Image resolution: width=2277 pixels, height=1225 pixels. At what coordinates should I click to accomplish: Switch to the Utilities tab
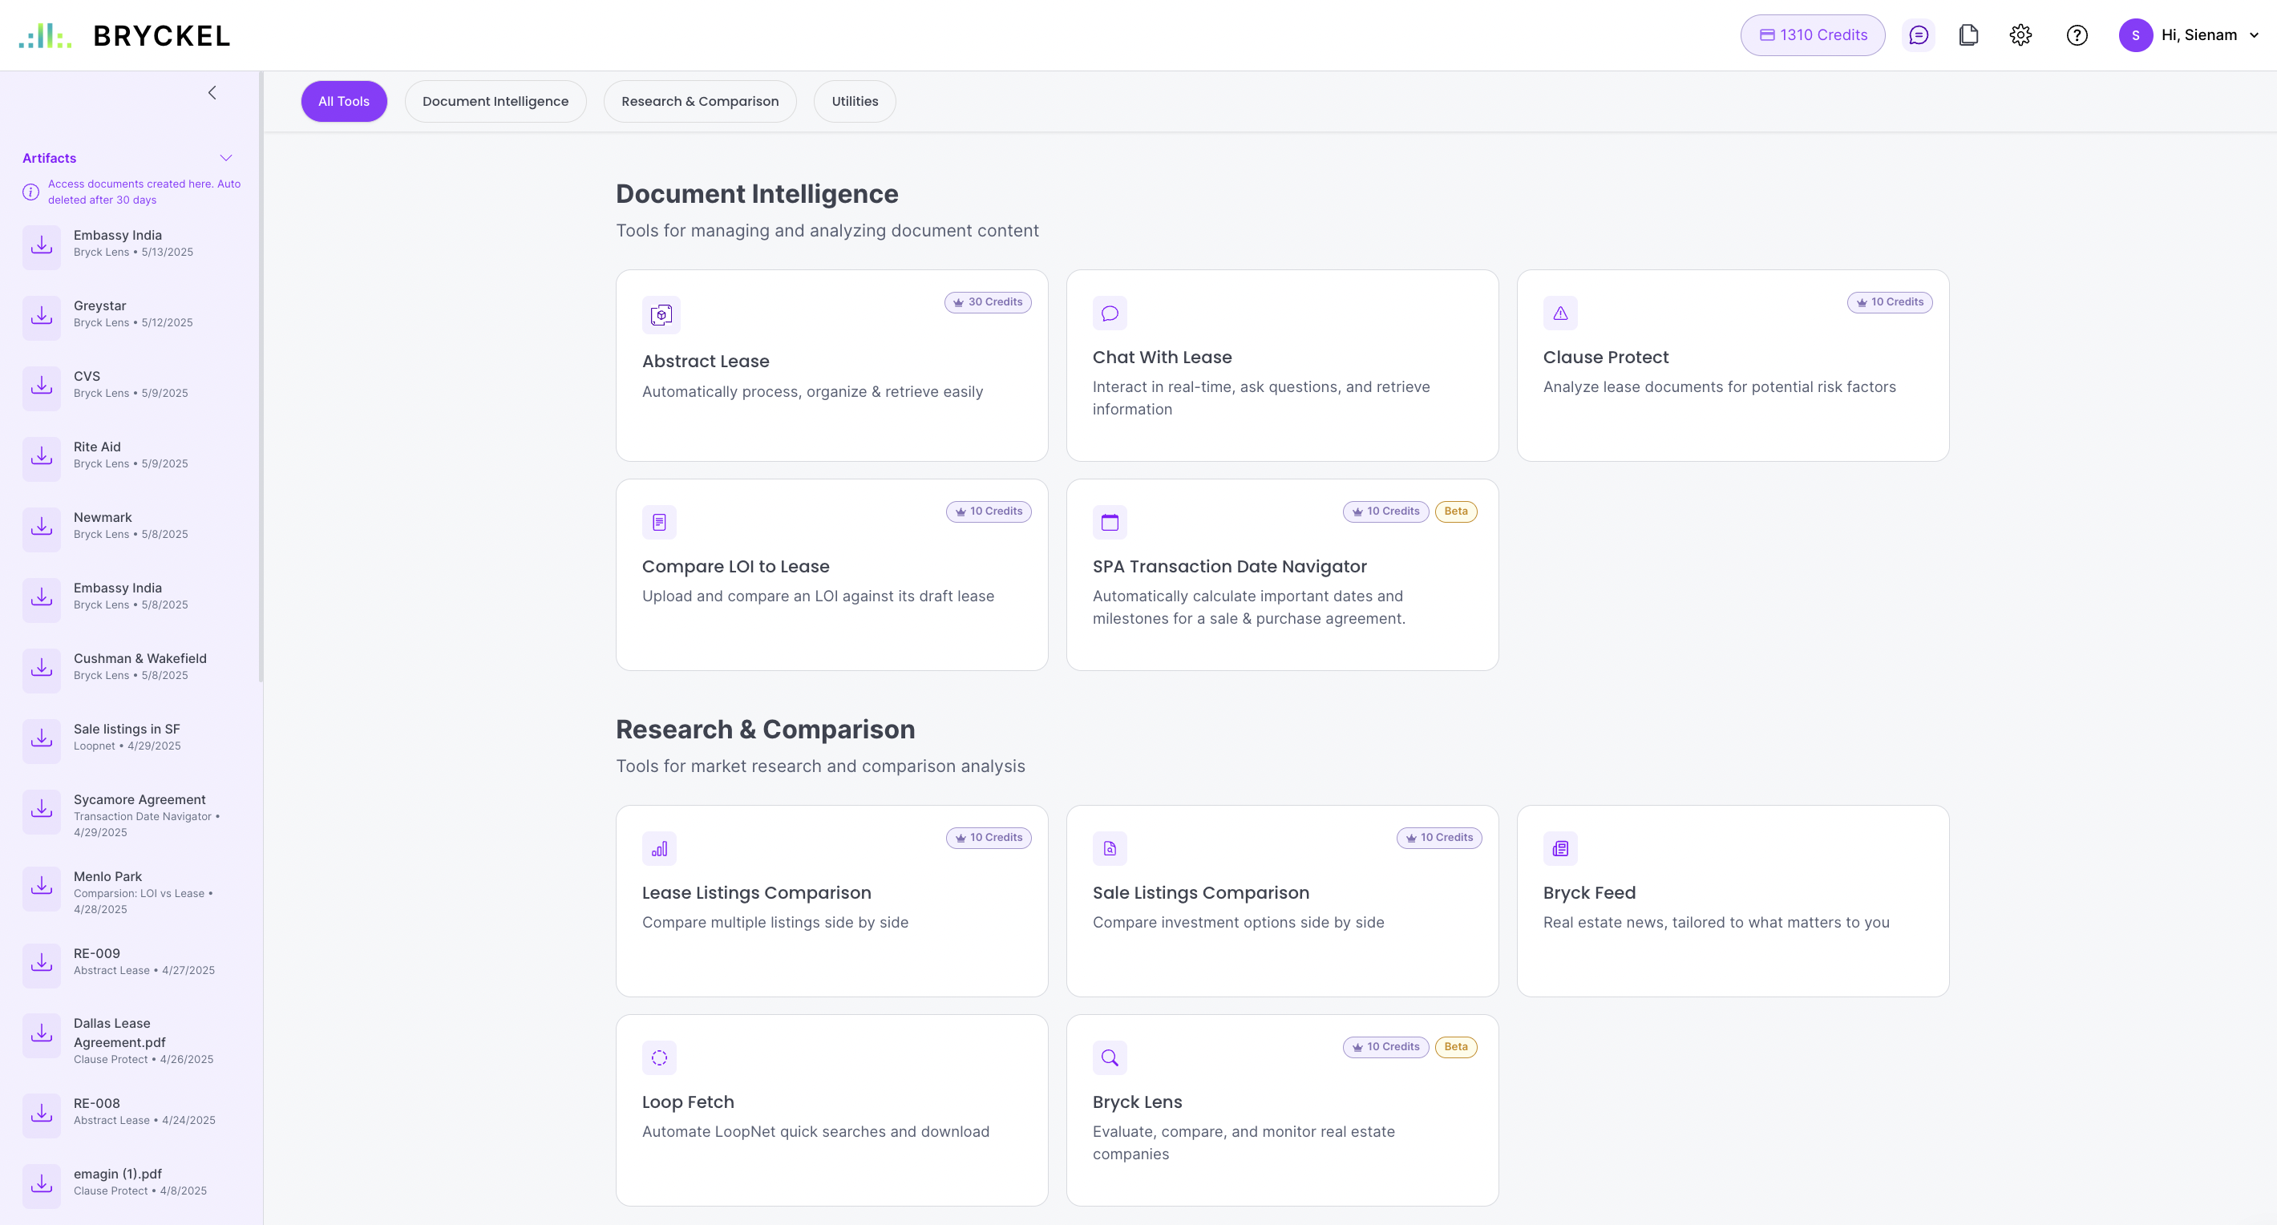pos(855,102)
